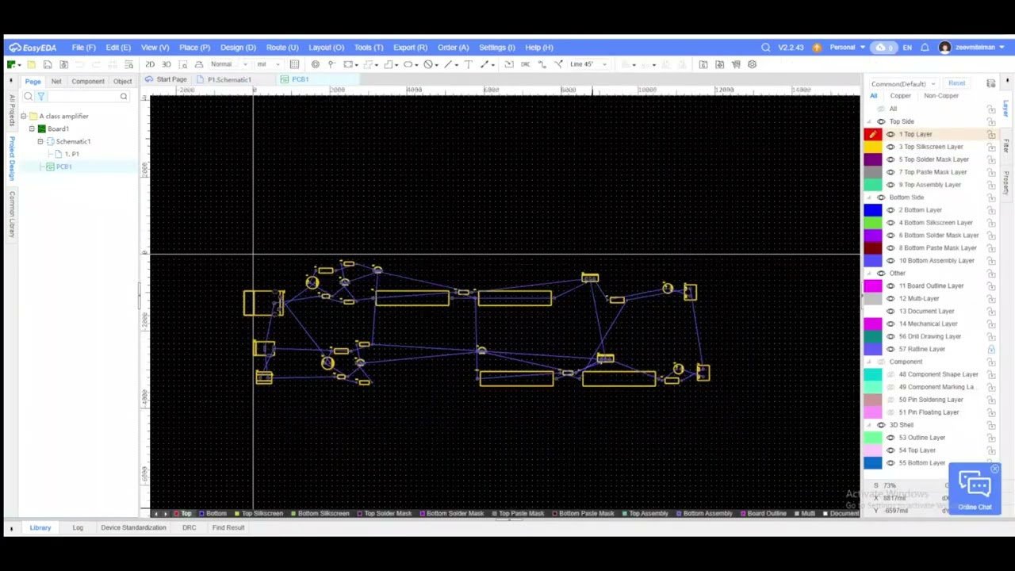
Task: Click the left panel search input field
Action: coord(82,97)
